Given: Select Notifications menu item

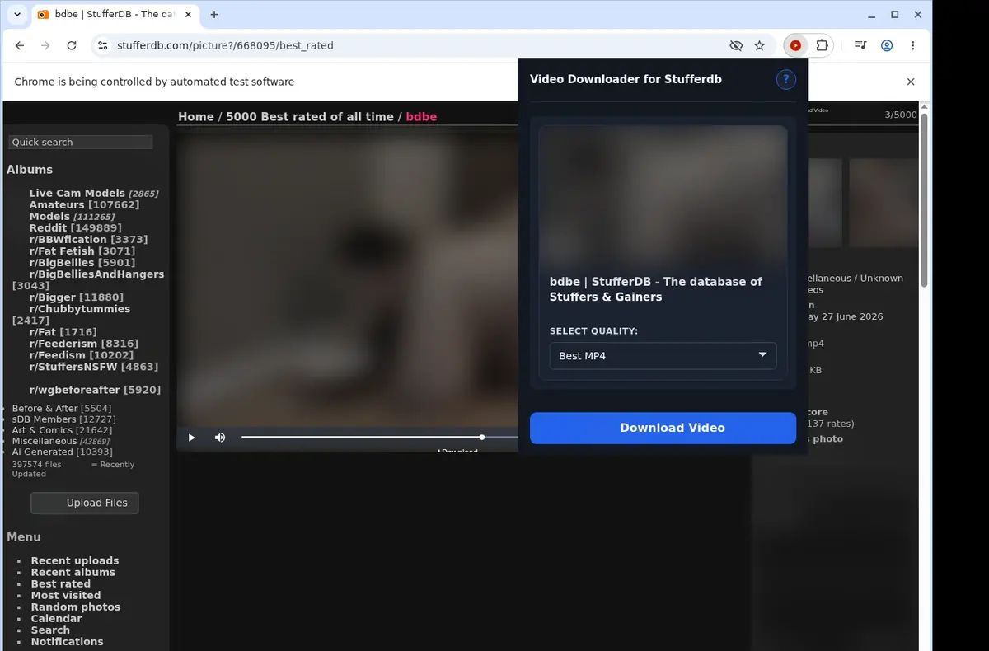Looking at the screenshot, I should tap(68, 641).
